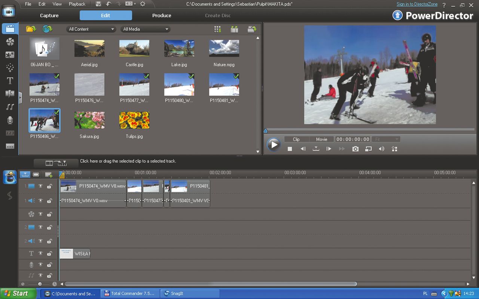Play the preview
The height and width of the screenshot is (299, 479).
pos(274,144)
